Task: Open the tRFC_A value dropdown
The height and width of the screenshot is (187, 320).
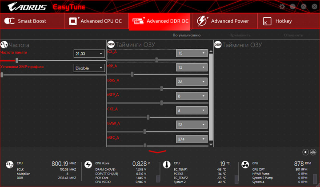Action: pos(192,139)
